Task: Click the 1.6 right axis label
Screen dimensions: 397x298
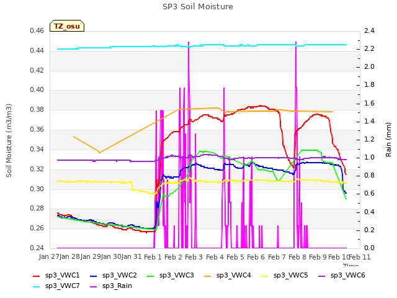Action: click(369, 103)
